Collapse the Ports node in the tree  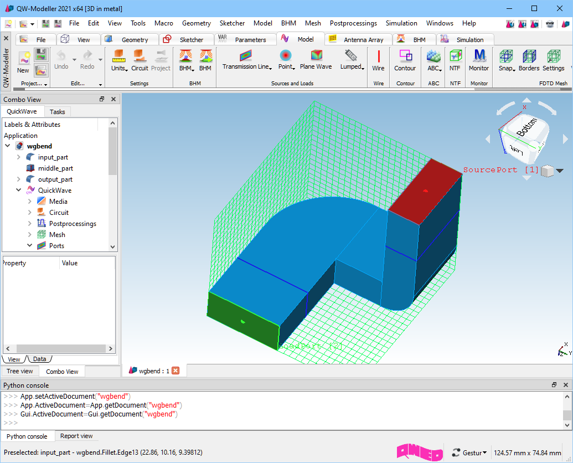(x=29, y=245)
